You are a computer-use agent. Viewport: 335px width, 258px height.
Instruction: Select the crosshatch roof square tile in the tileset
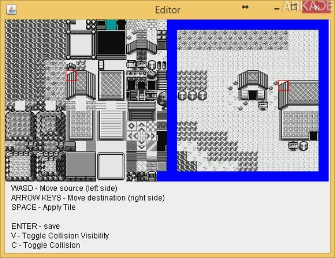pos(111,85)
